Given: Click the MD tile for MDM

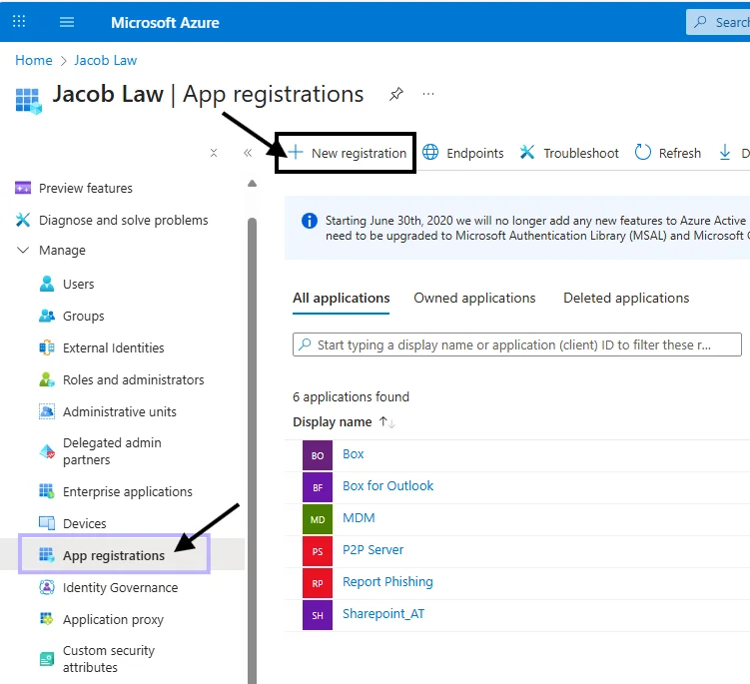Looking at the screenshot, I should pyautogui.click(x=318, y=519).
